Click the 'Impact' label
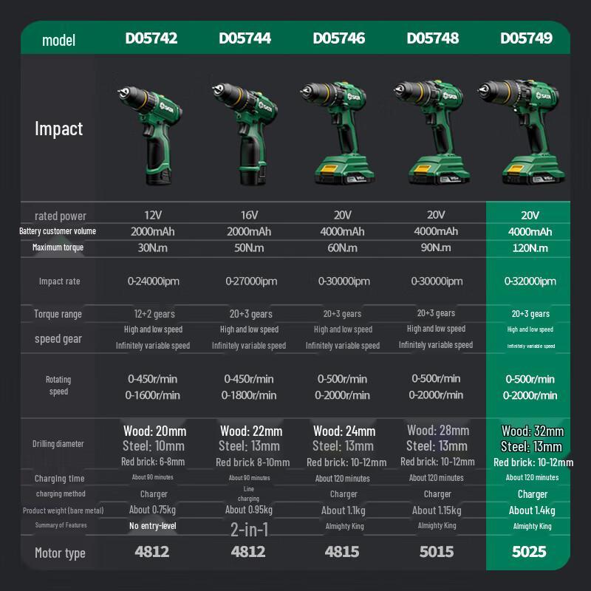The width and height of the screenshot is (591, 591). (x=59, y=129)
